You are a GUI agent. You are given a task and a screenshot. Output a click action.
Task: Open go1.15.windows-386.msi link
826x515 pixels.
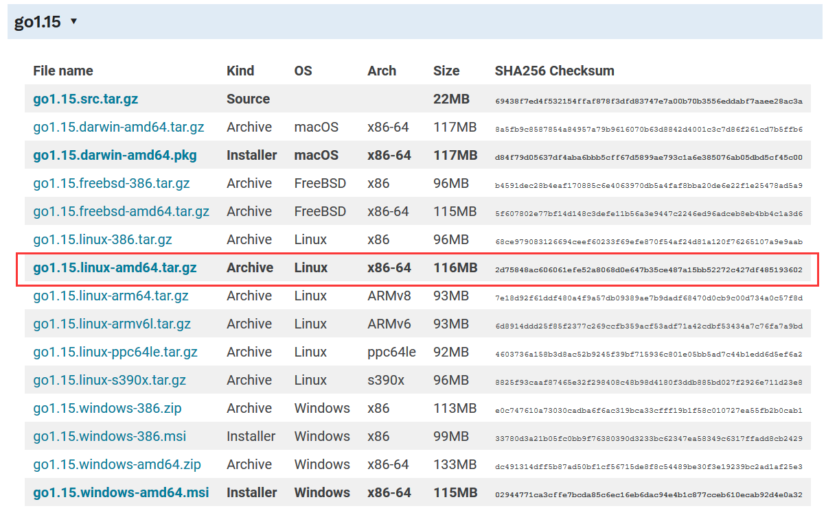point(110,436)
